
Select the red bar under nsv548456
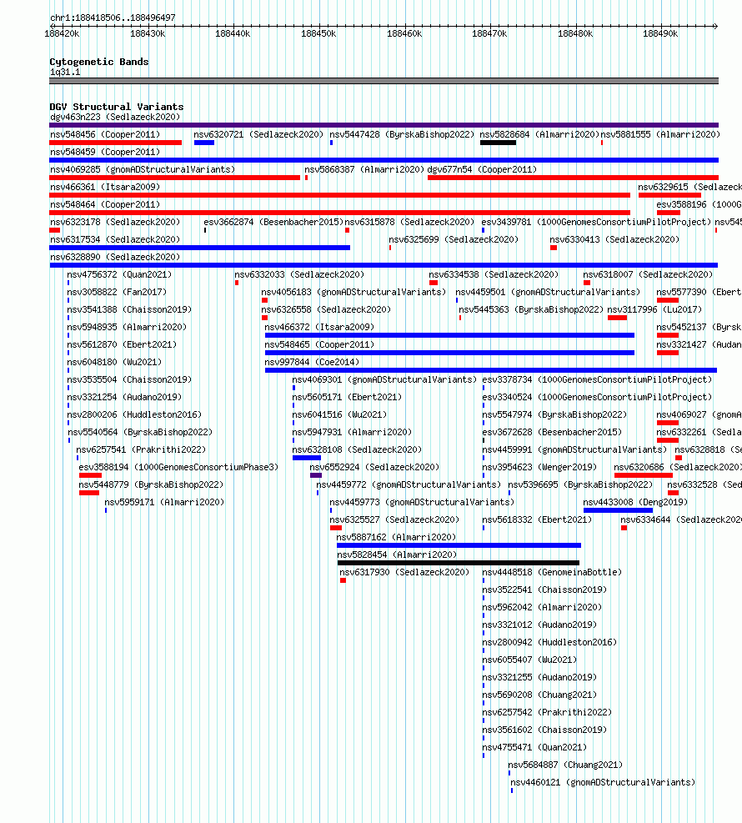point(115,143)
